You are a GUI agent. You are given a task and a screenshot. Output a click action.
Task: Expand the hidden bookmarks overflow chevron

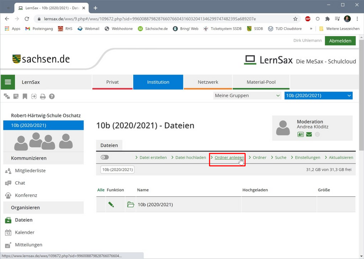pyautogui.click(x=312, y=29)
